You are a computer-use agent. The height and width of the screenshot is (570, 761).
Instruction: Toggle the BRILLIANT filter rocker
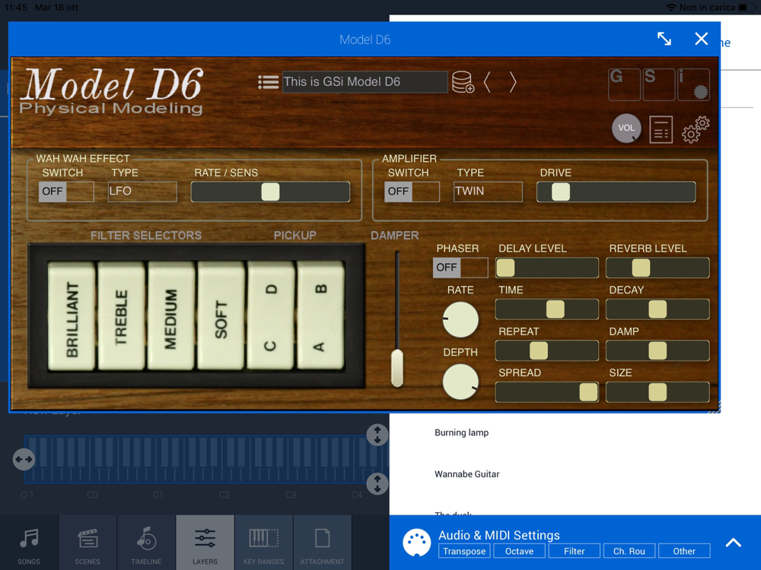[x=72, y=316]
